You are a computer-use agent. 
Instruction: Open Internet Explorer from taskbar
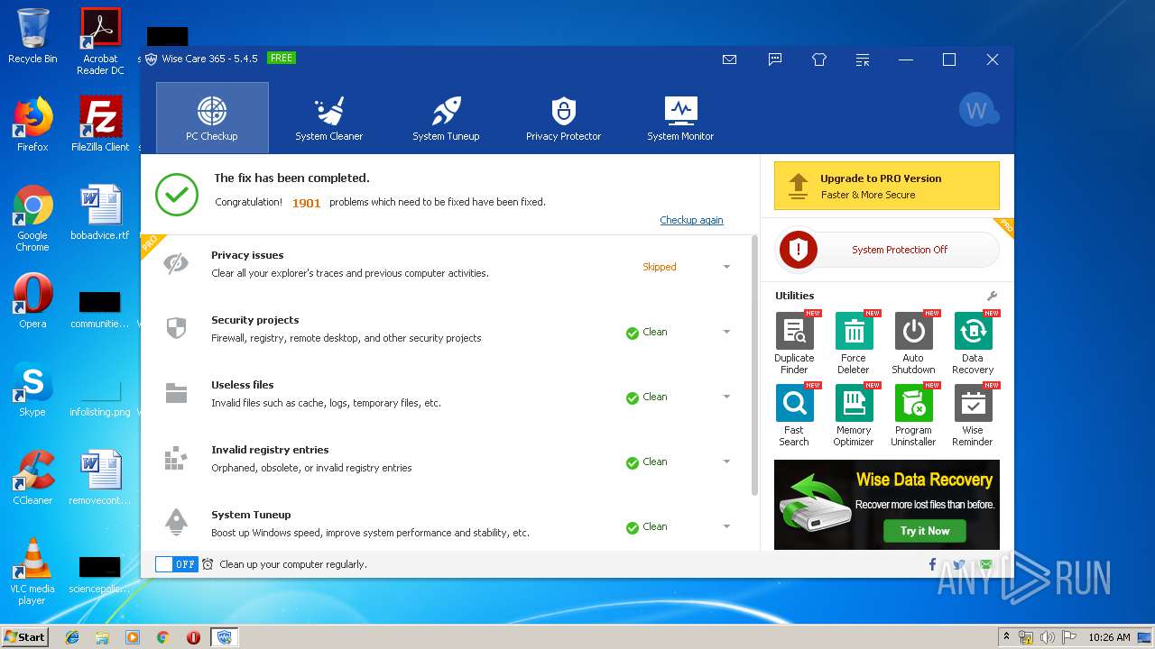[72, 637]
